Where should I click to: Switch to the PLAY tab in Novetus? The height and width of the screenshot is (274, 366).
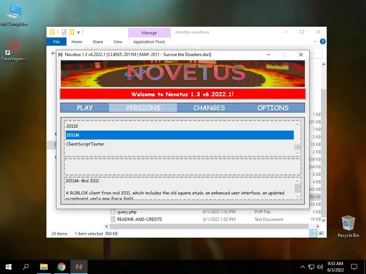coord(85,108)
